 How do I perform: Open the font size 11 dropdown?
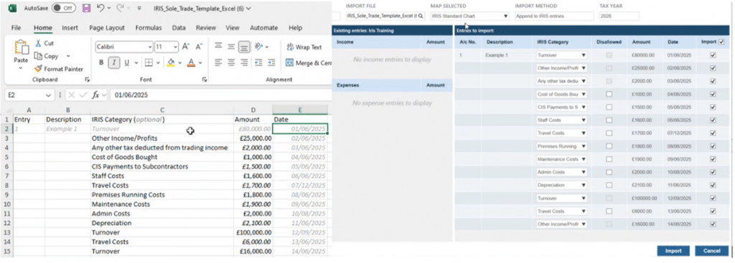tap(175, 47)
